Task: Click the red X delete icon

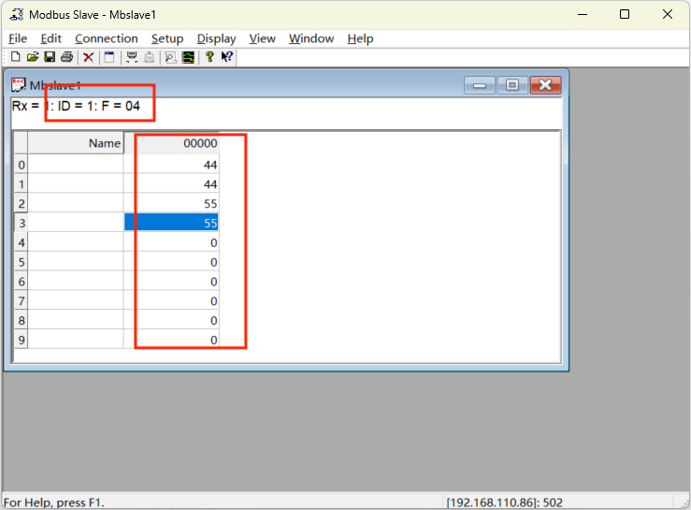Action: click(89, 57)
